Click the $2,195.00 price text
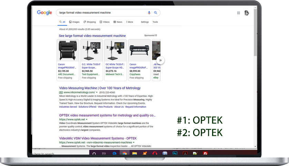289x166 pixels. [63, 71]
